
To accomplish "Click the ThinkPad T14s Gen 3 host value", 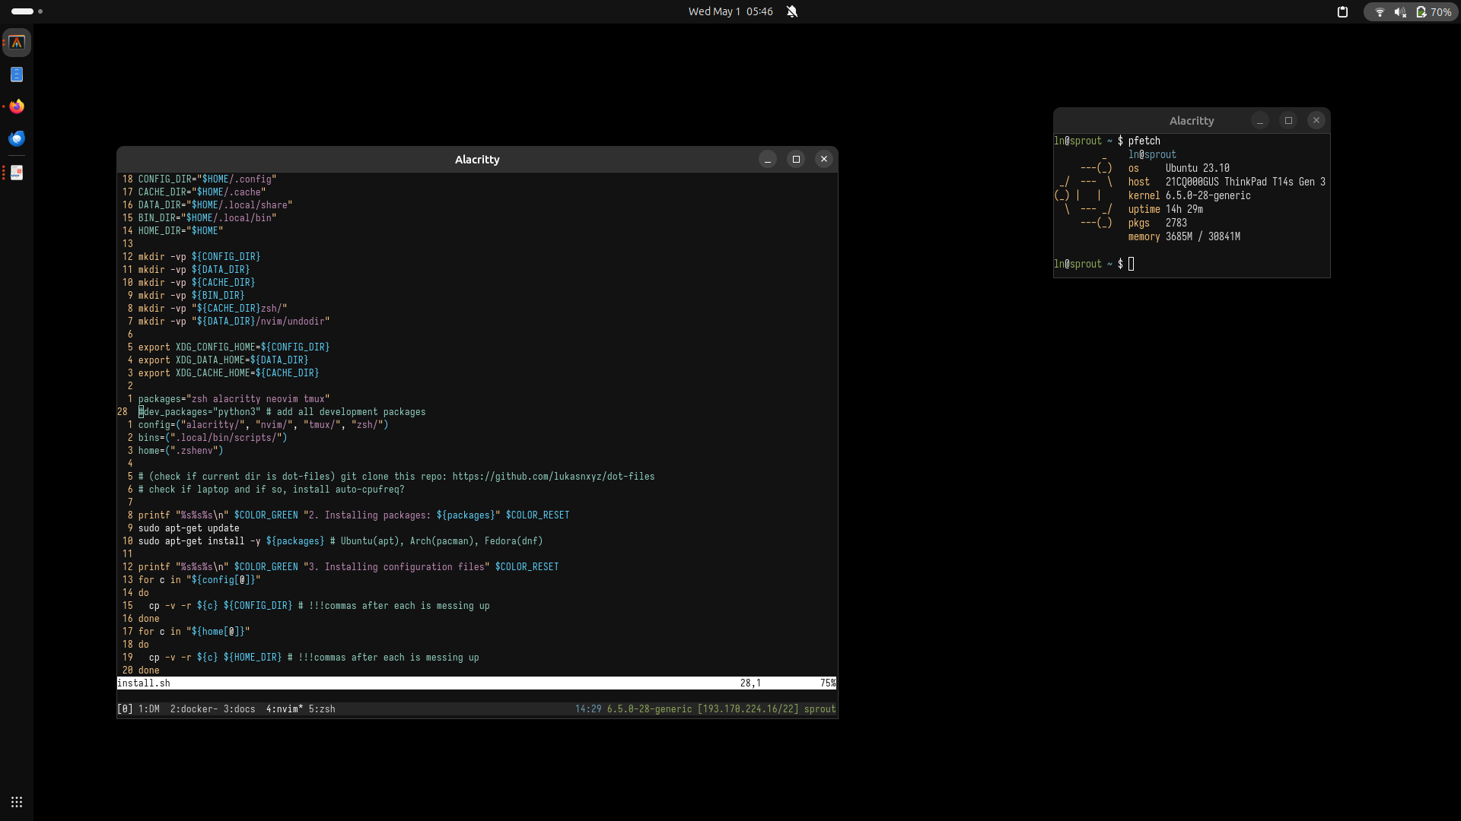I will tap(1246, 182).
